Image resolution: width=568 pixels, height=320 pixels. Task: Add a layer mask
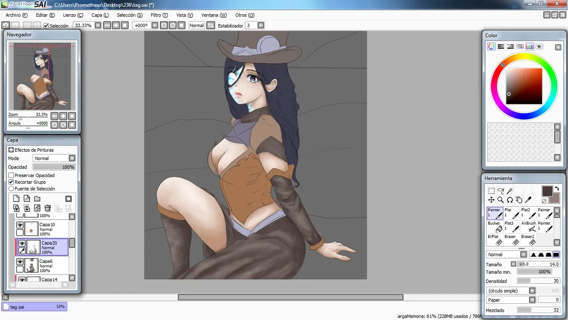click(68, 199)
